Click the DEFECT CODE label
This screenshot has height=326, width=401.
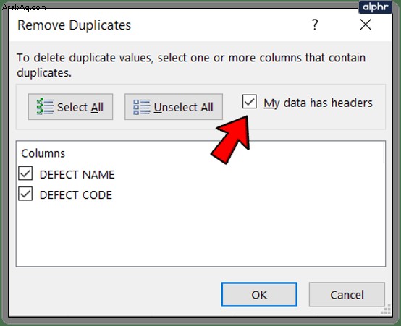(76, 195)
